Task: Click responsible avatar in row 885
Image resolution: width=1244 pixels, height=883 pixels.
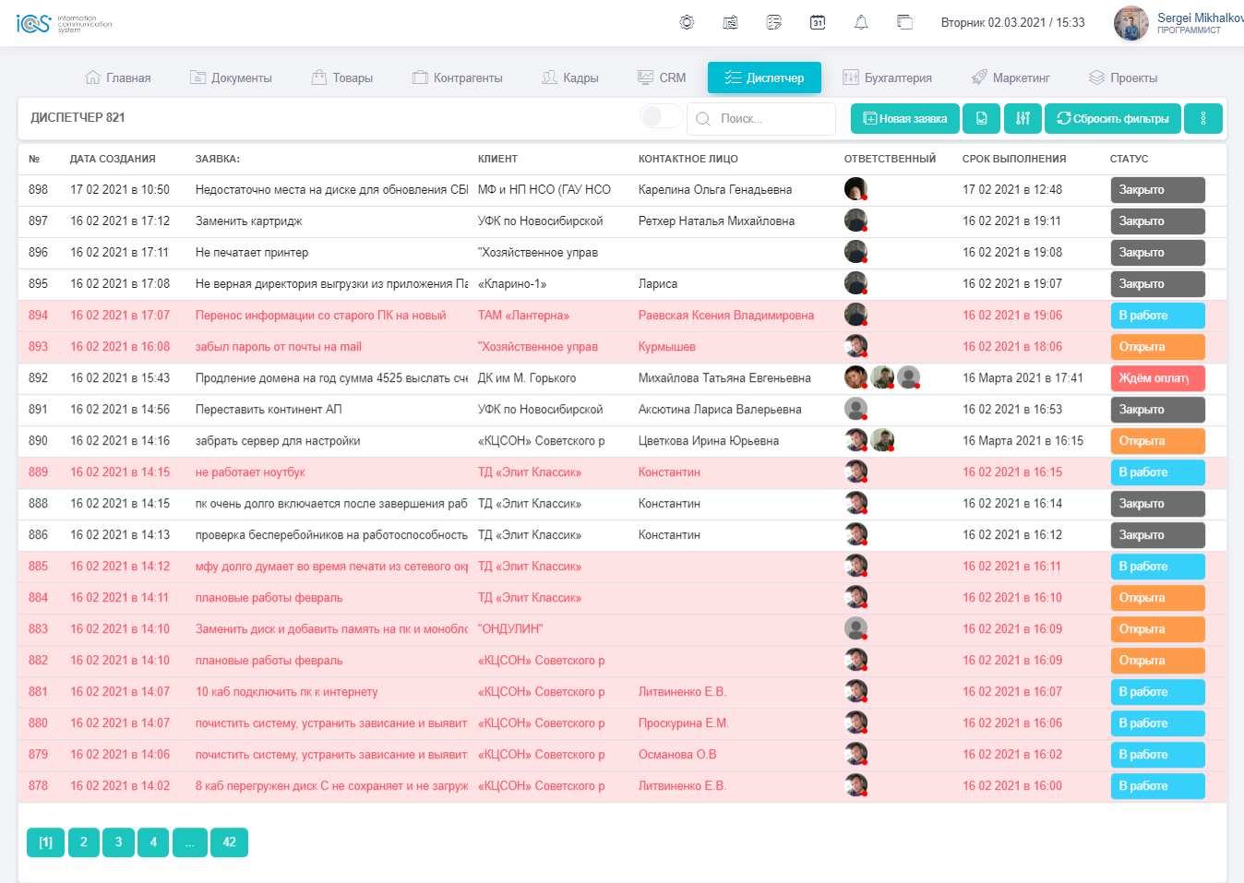Action: click(855, 566)
